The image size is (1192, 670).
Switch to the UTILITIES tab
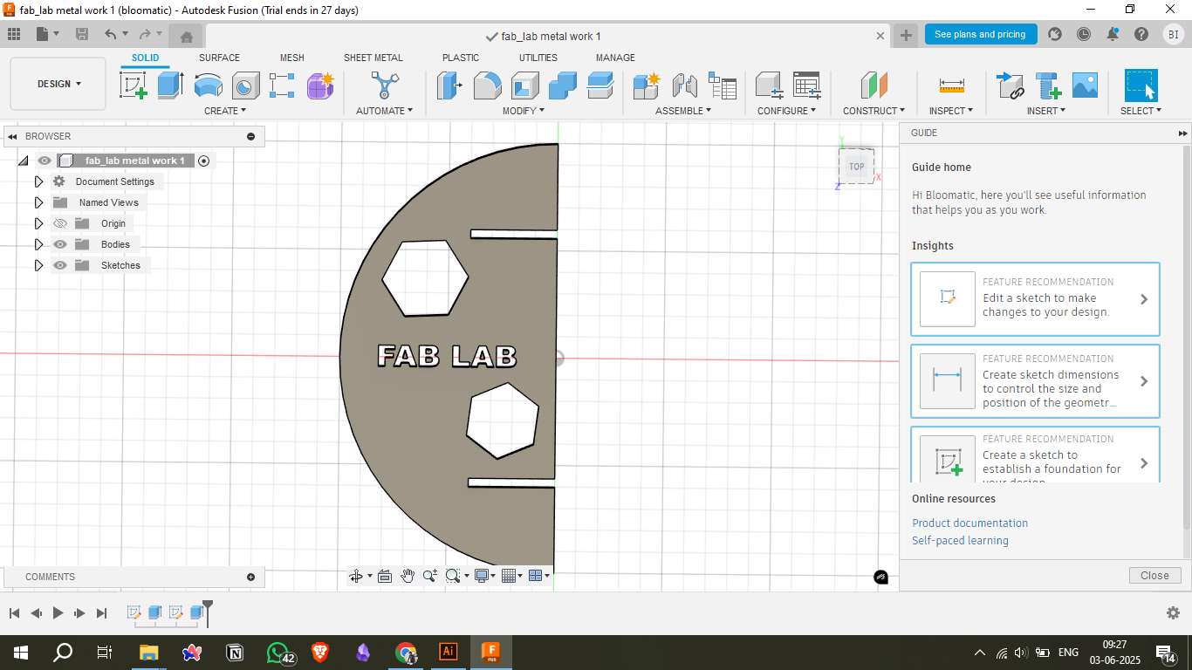tap(538, 58)
